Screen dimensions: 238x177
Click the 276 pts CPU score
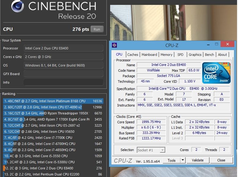pyautogui.click(x=80, y=29)
